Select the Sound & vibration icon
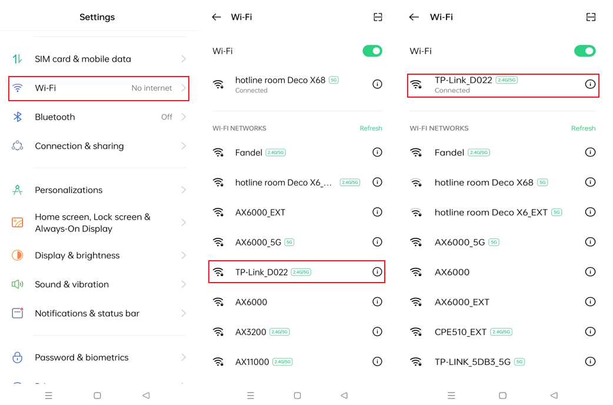 coord(18,284)
